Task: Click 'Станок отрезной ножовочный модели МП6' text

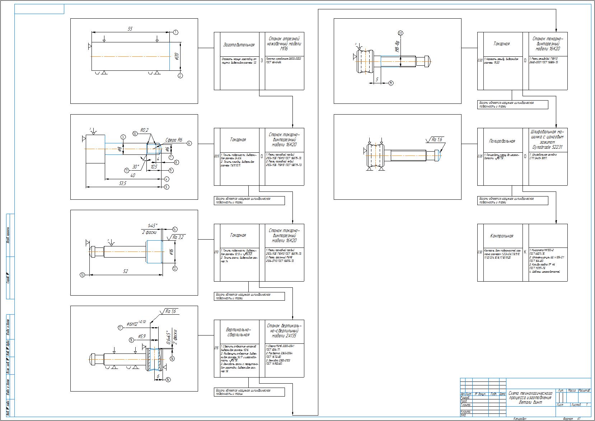Action: [x=284, y=43]
